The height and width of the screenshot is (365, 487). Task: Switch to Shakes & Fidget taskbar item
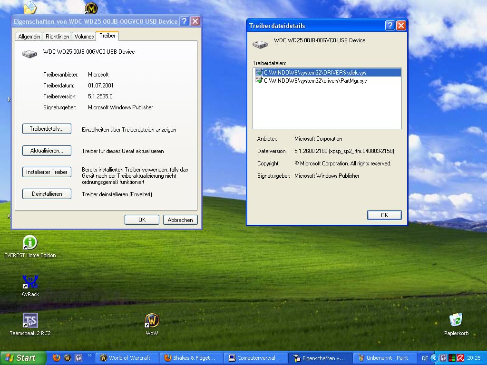[x=191, y=358]
